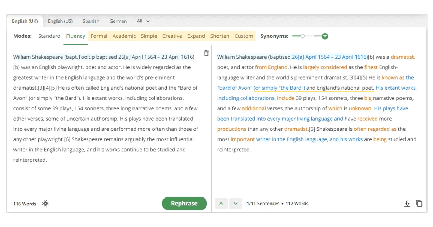
Task: Go to previous sentence with up arrow
Action: point(221,204)
